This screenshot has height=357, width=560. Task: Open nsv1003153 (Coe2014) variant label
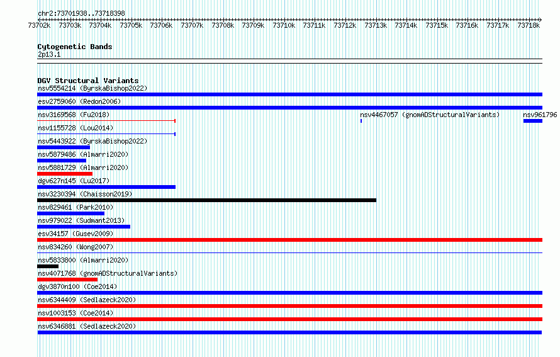coord(76,313)
